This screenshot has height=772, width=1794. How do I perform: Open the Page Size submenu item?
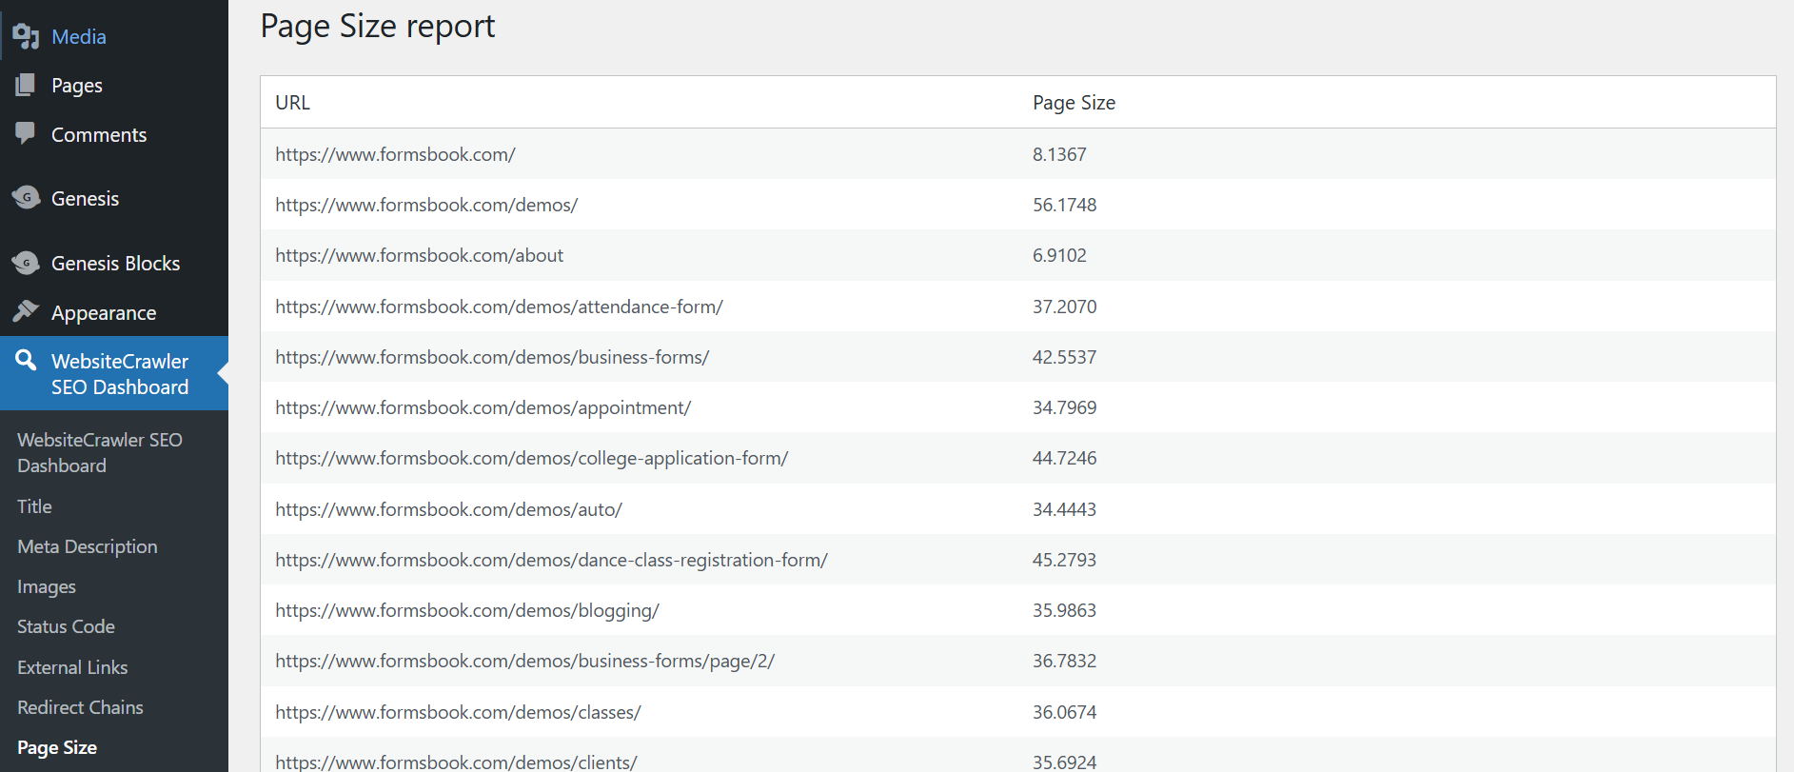(57, 747)
